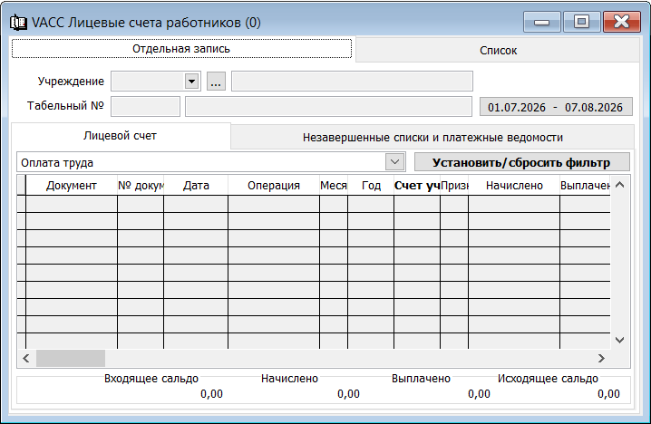This screenshot has height=424, width=651.
Task: Click the Меся column header
Action: coord(334,186)
